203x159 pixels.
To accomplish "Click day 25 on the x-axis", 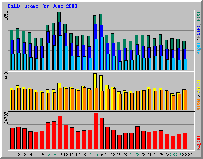I will [155, 155].
